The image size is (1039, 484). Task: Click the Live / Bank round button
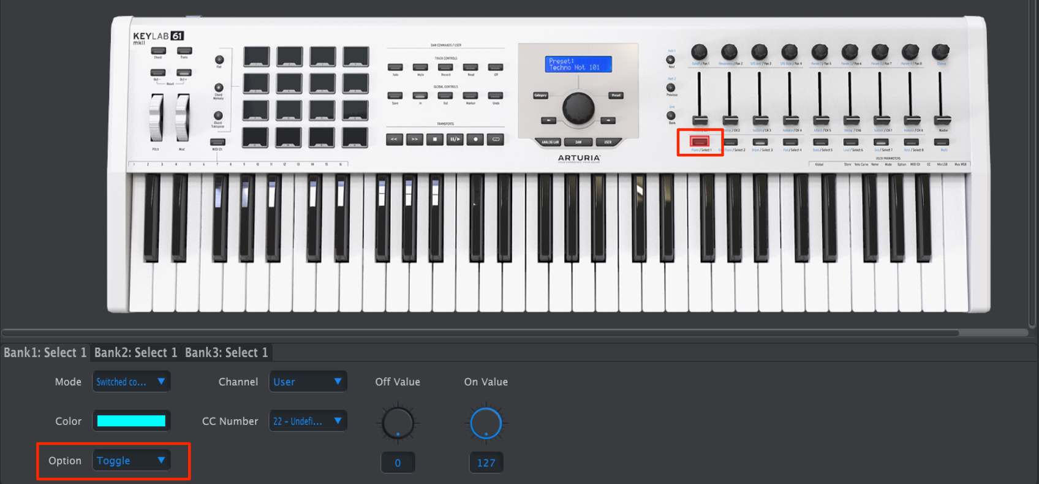(671, 115)
